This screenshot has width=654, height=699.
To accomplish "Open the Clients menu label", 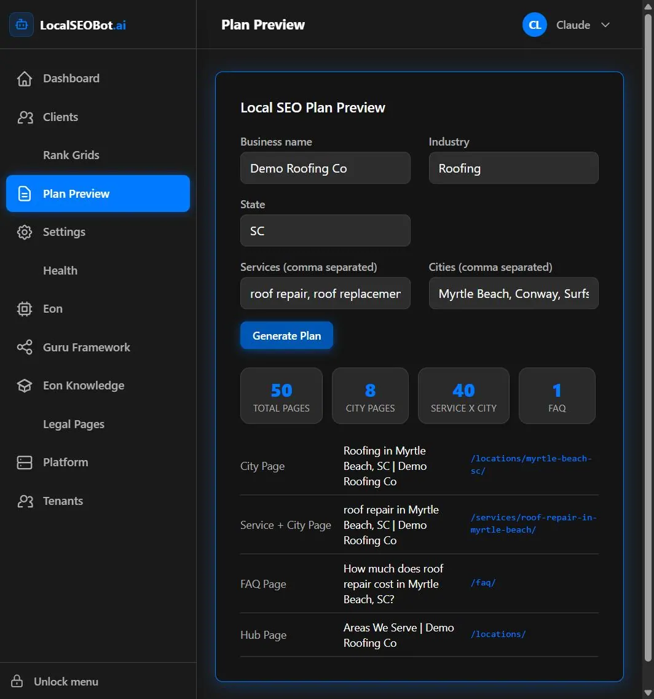I will click(x=60, y=117).
